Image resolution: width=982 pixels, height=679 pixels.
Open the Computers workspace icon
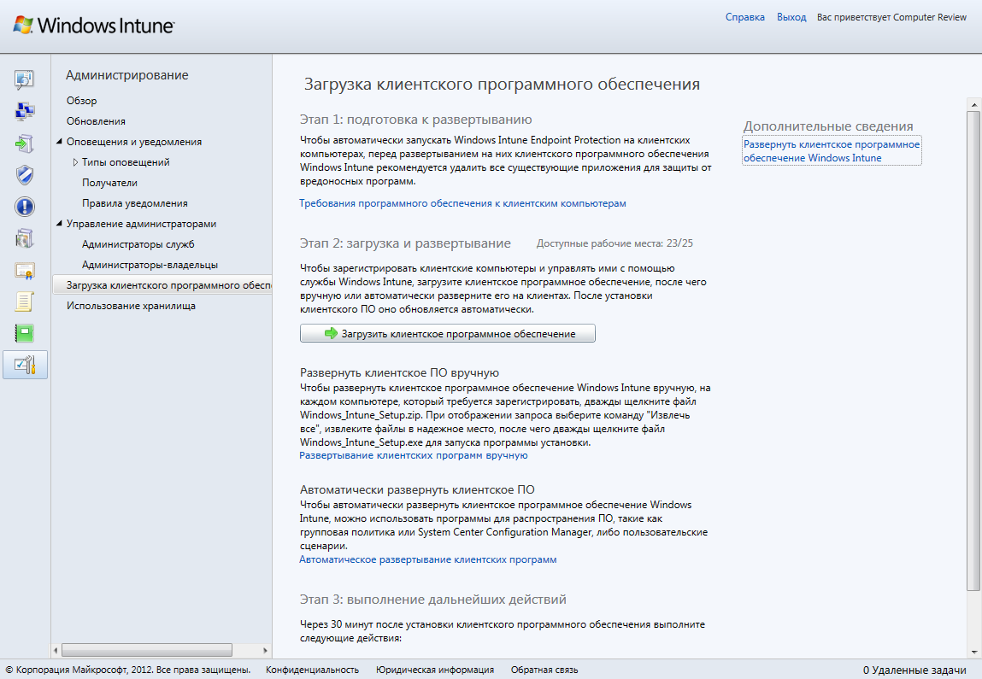tap(25, 111)
